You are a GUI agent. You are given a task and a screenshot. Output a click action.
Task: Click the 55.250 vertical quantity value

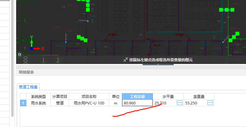[191, 103]
